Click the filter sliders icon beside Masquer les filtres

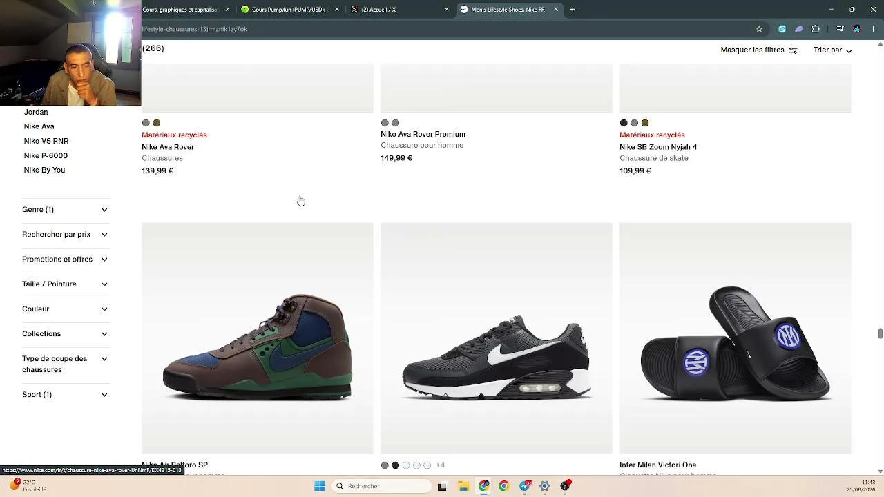(793, 50)
